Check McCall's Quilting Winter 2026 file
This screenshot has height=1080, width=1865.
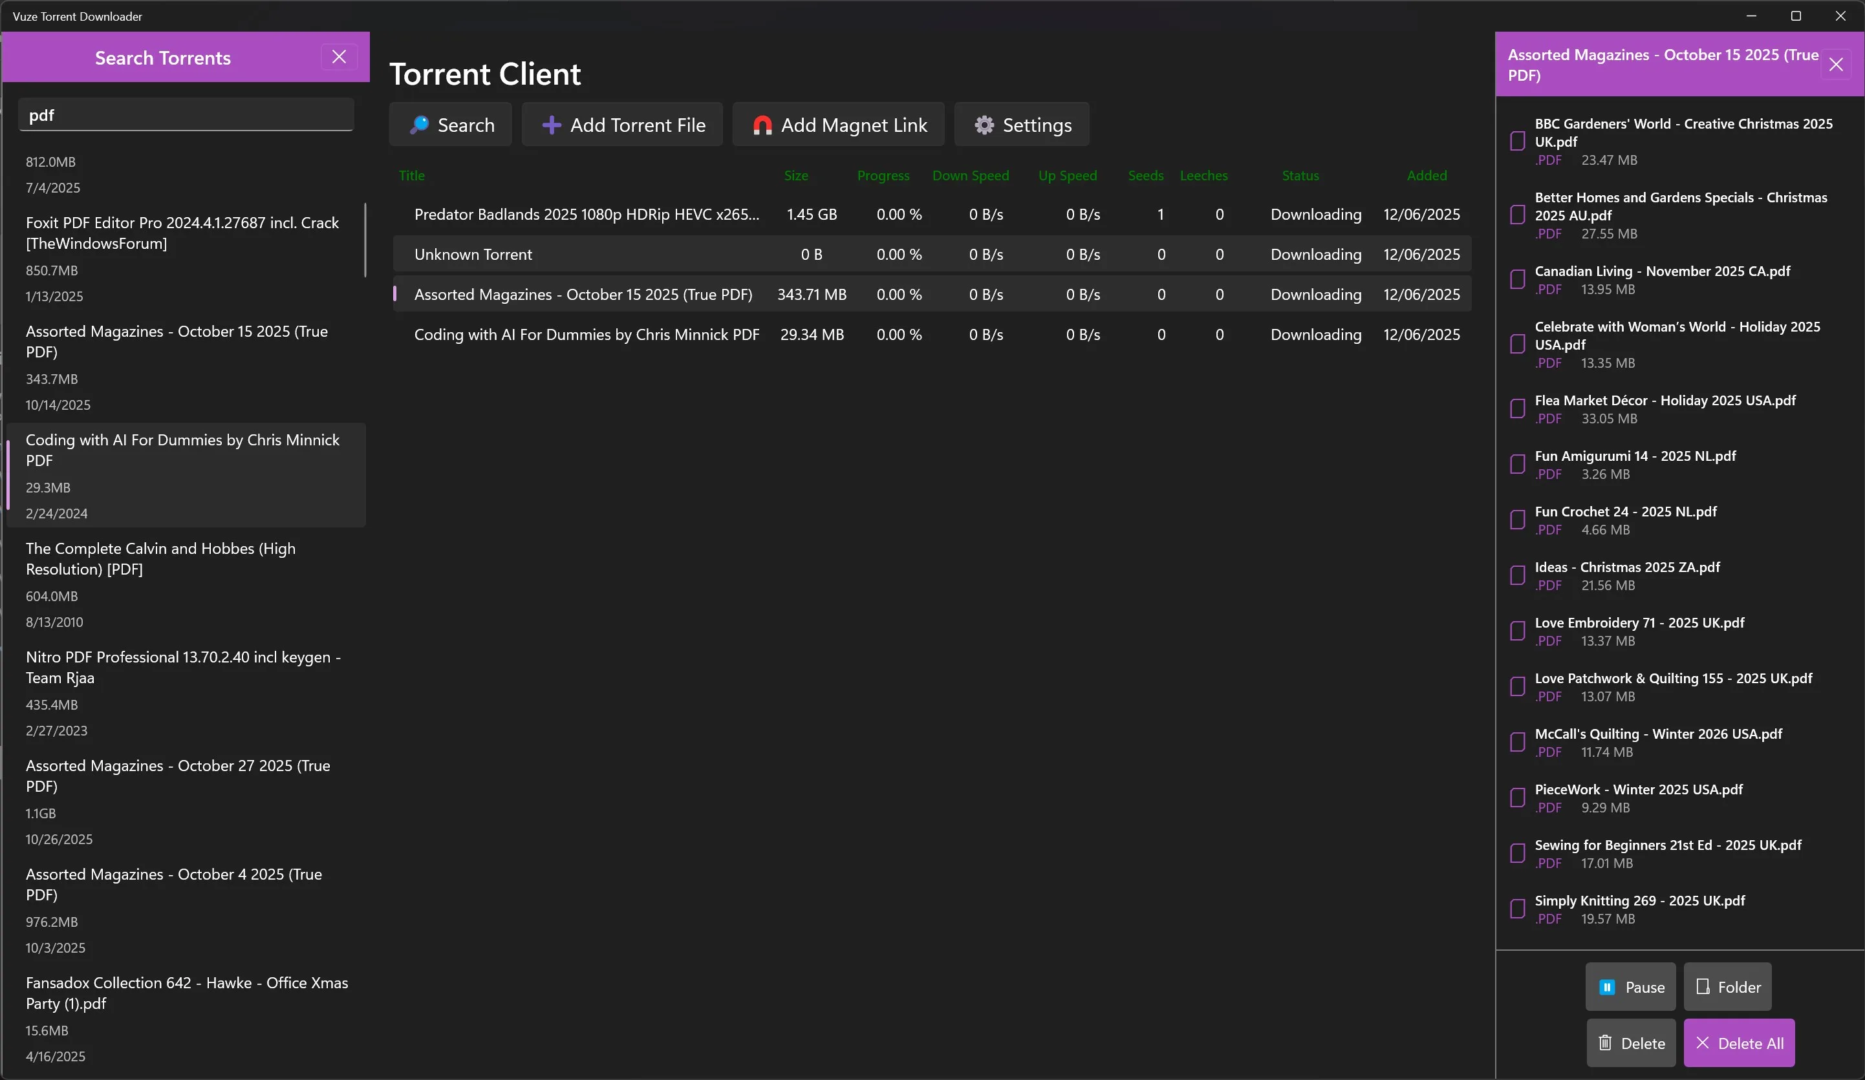click(1517, 743)
